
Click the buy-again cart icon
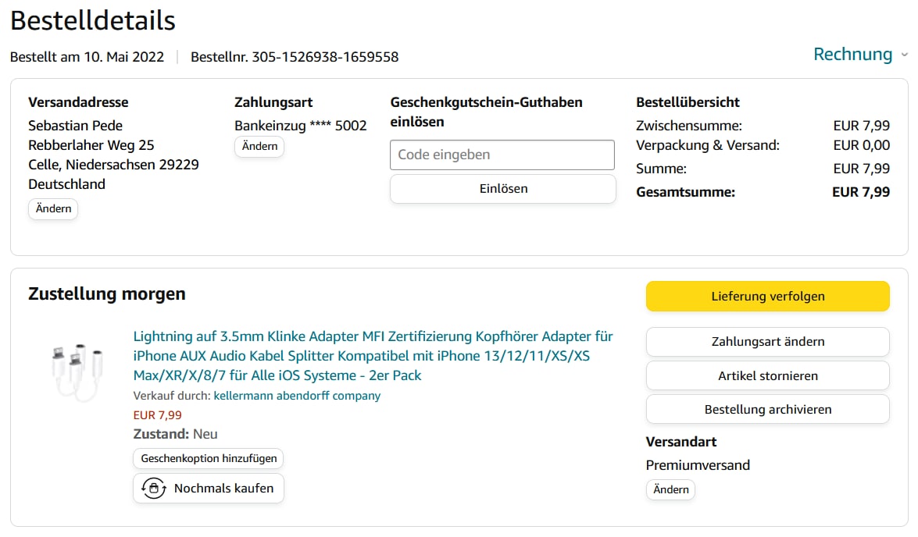click(153, 489)
